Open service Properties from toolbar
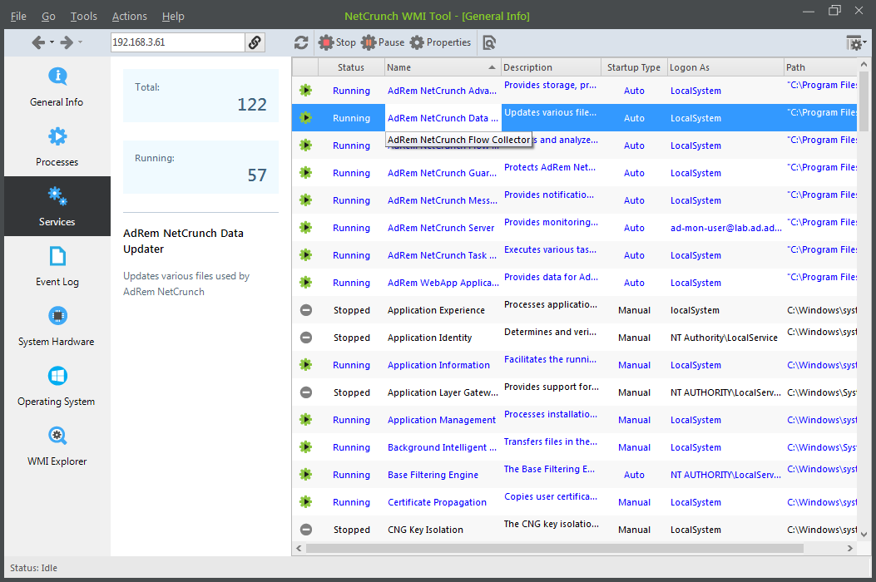The image size is (876, 582). (x=440, y=42)
